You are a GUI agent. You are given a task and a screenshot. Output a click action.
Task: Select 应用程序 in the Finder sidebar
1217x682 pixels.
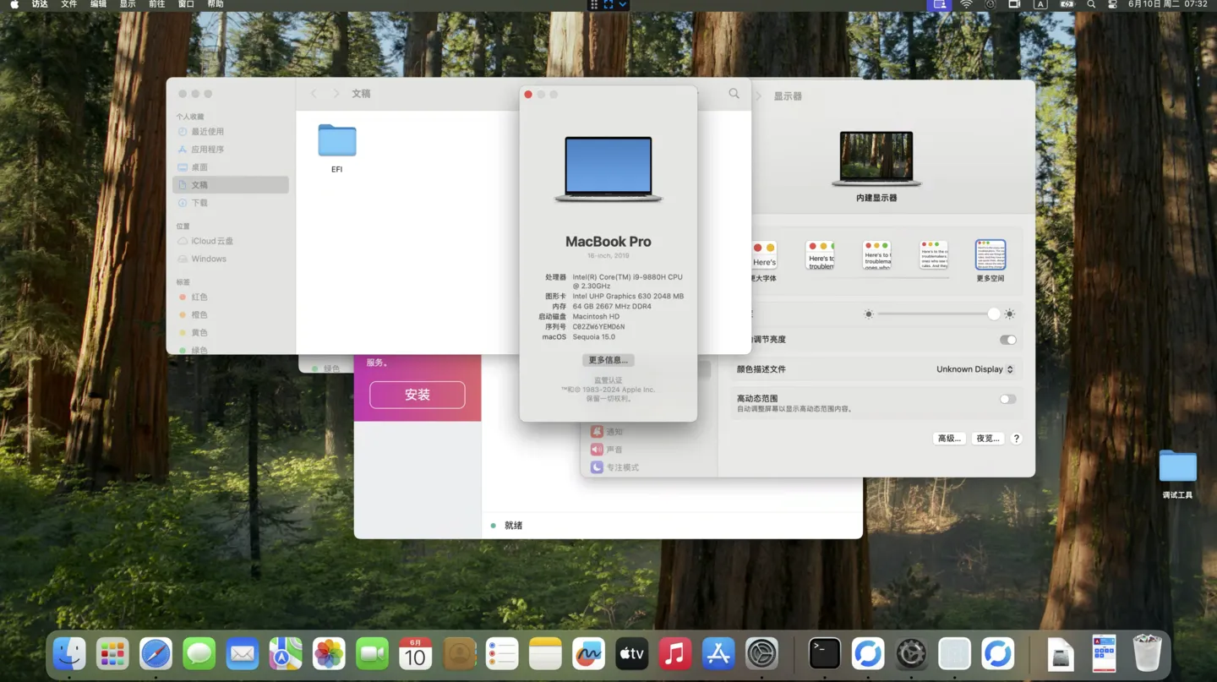(207, 150)
